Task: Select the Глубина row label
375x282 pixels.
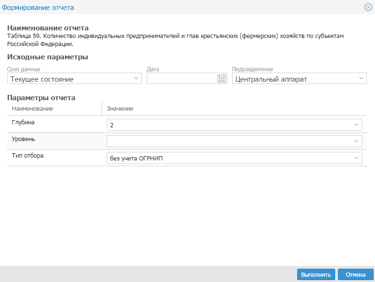Action: click(x=23, y=122)
